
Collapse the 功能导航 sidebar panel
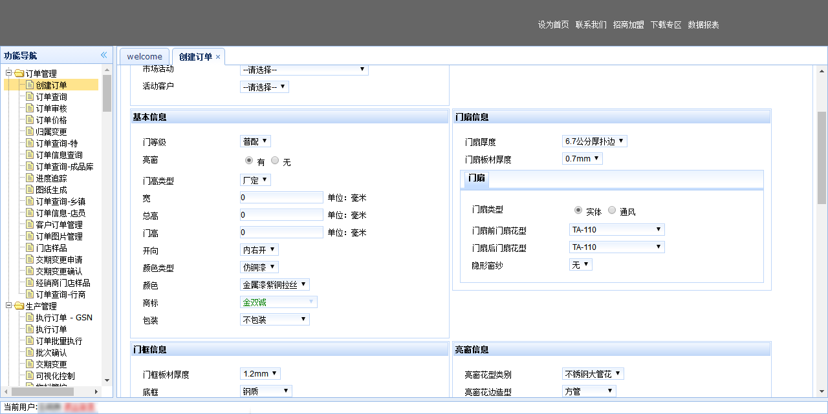pos(103,56)
